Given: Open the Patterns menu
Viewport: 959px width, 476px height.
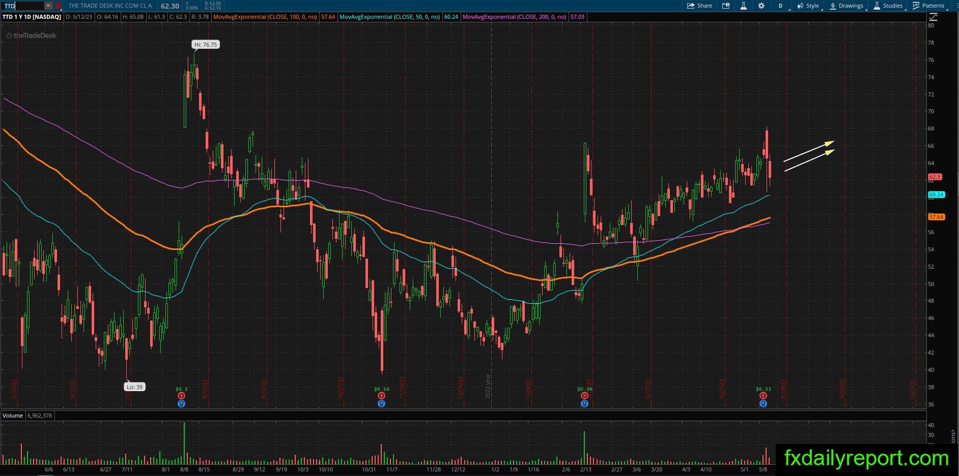Looking at the screenshot, I should coord(929,6).
